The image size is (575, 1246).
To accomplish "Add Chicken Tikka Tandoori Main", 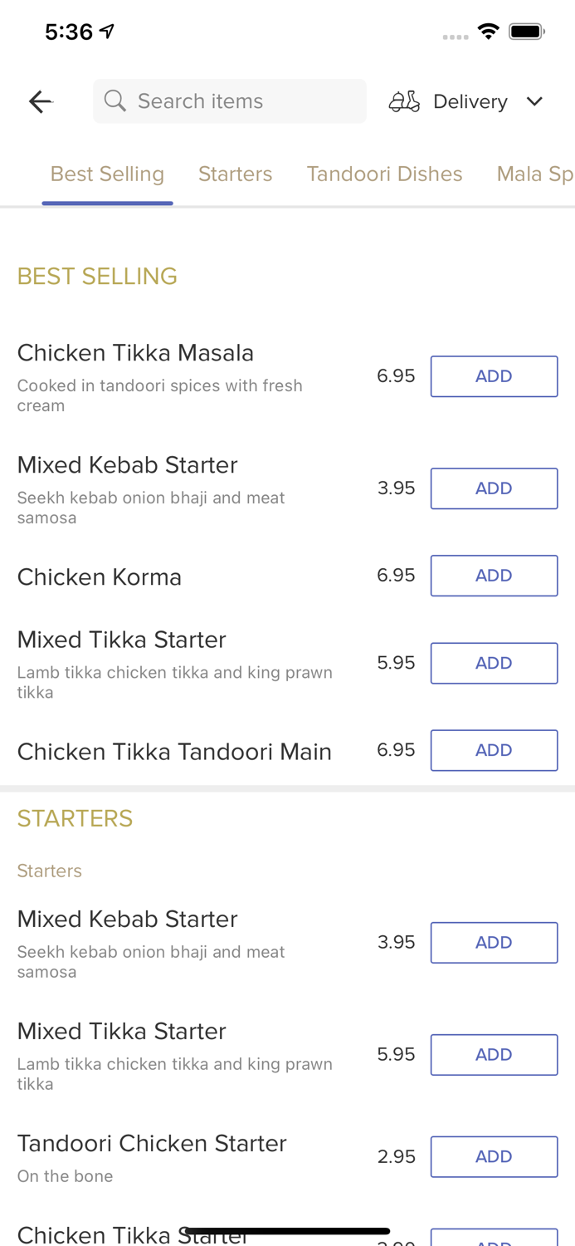I will [x=494, y=750].
